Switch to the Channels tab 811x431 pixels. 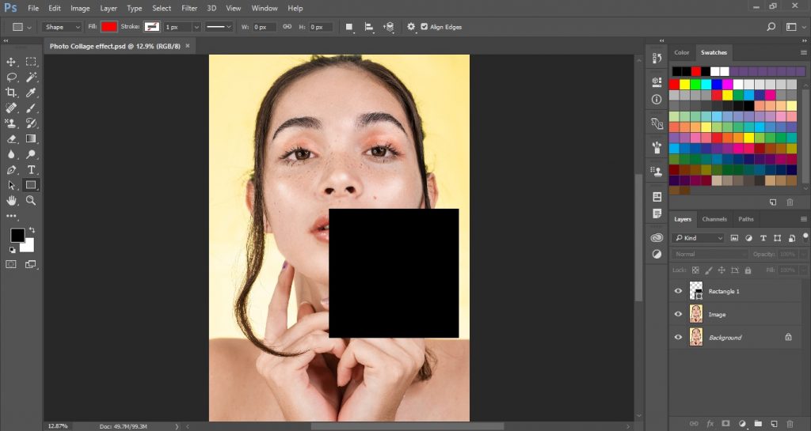(714, 219)
